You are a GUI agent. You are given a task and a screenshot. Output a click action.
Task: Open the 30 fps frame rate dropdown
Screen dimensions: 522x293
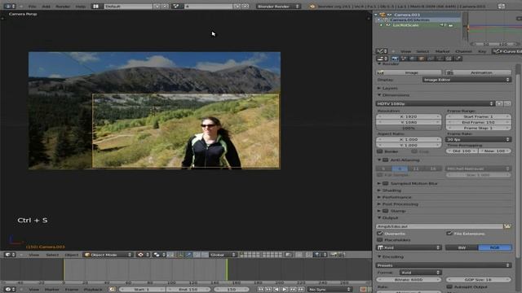(479, 139)
